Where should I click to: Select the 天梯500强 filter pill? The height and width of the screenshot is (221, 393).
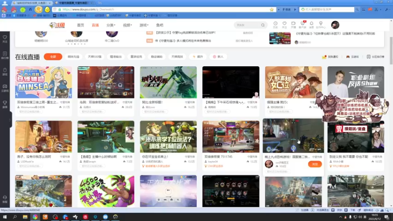[94, 56]
